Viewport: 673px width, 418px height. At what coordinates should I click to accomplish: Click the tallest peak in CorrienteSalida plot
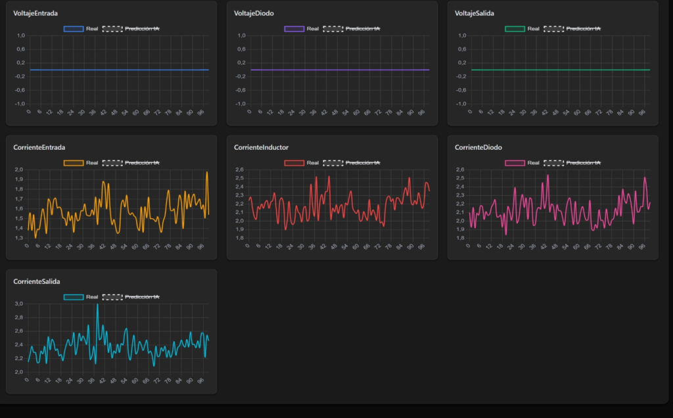pos(97,305)
